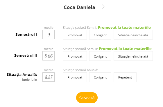The width and height of the screenshot is (163, 107).
Task: Focus the Semestrul II medie field showing 8.66
Action: (49, 56)
